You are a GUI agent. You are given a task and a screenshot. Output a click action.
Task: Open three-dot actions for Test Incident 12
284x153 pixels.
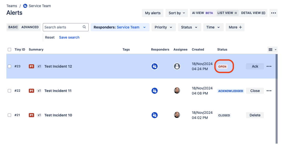pyautogui.click(x=269, y=66)
